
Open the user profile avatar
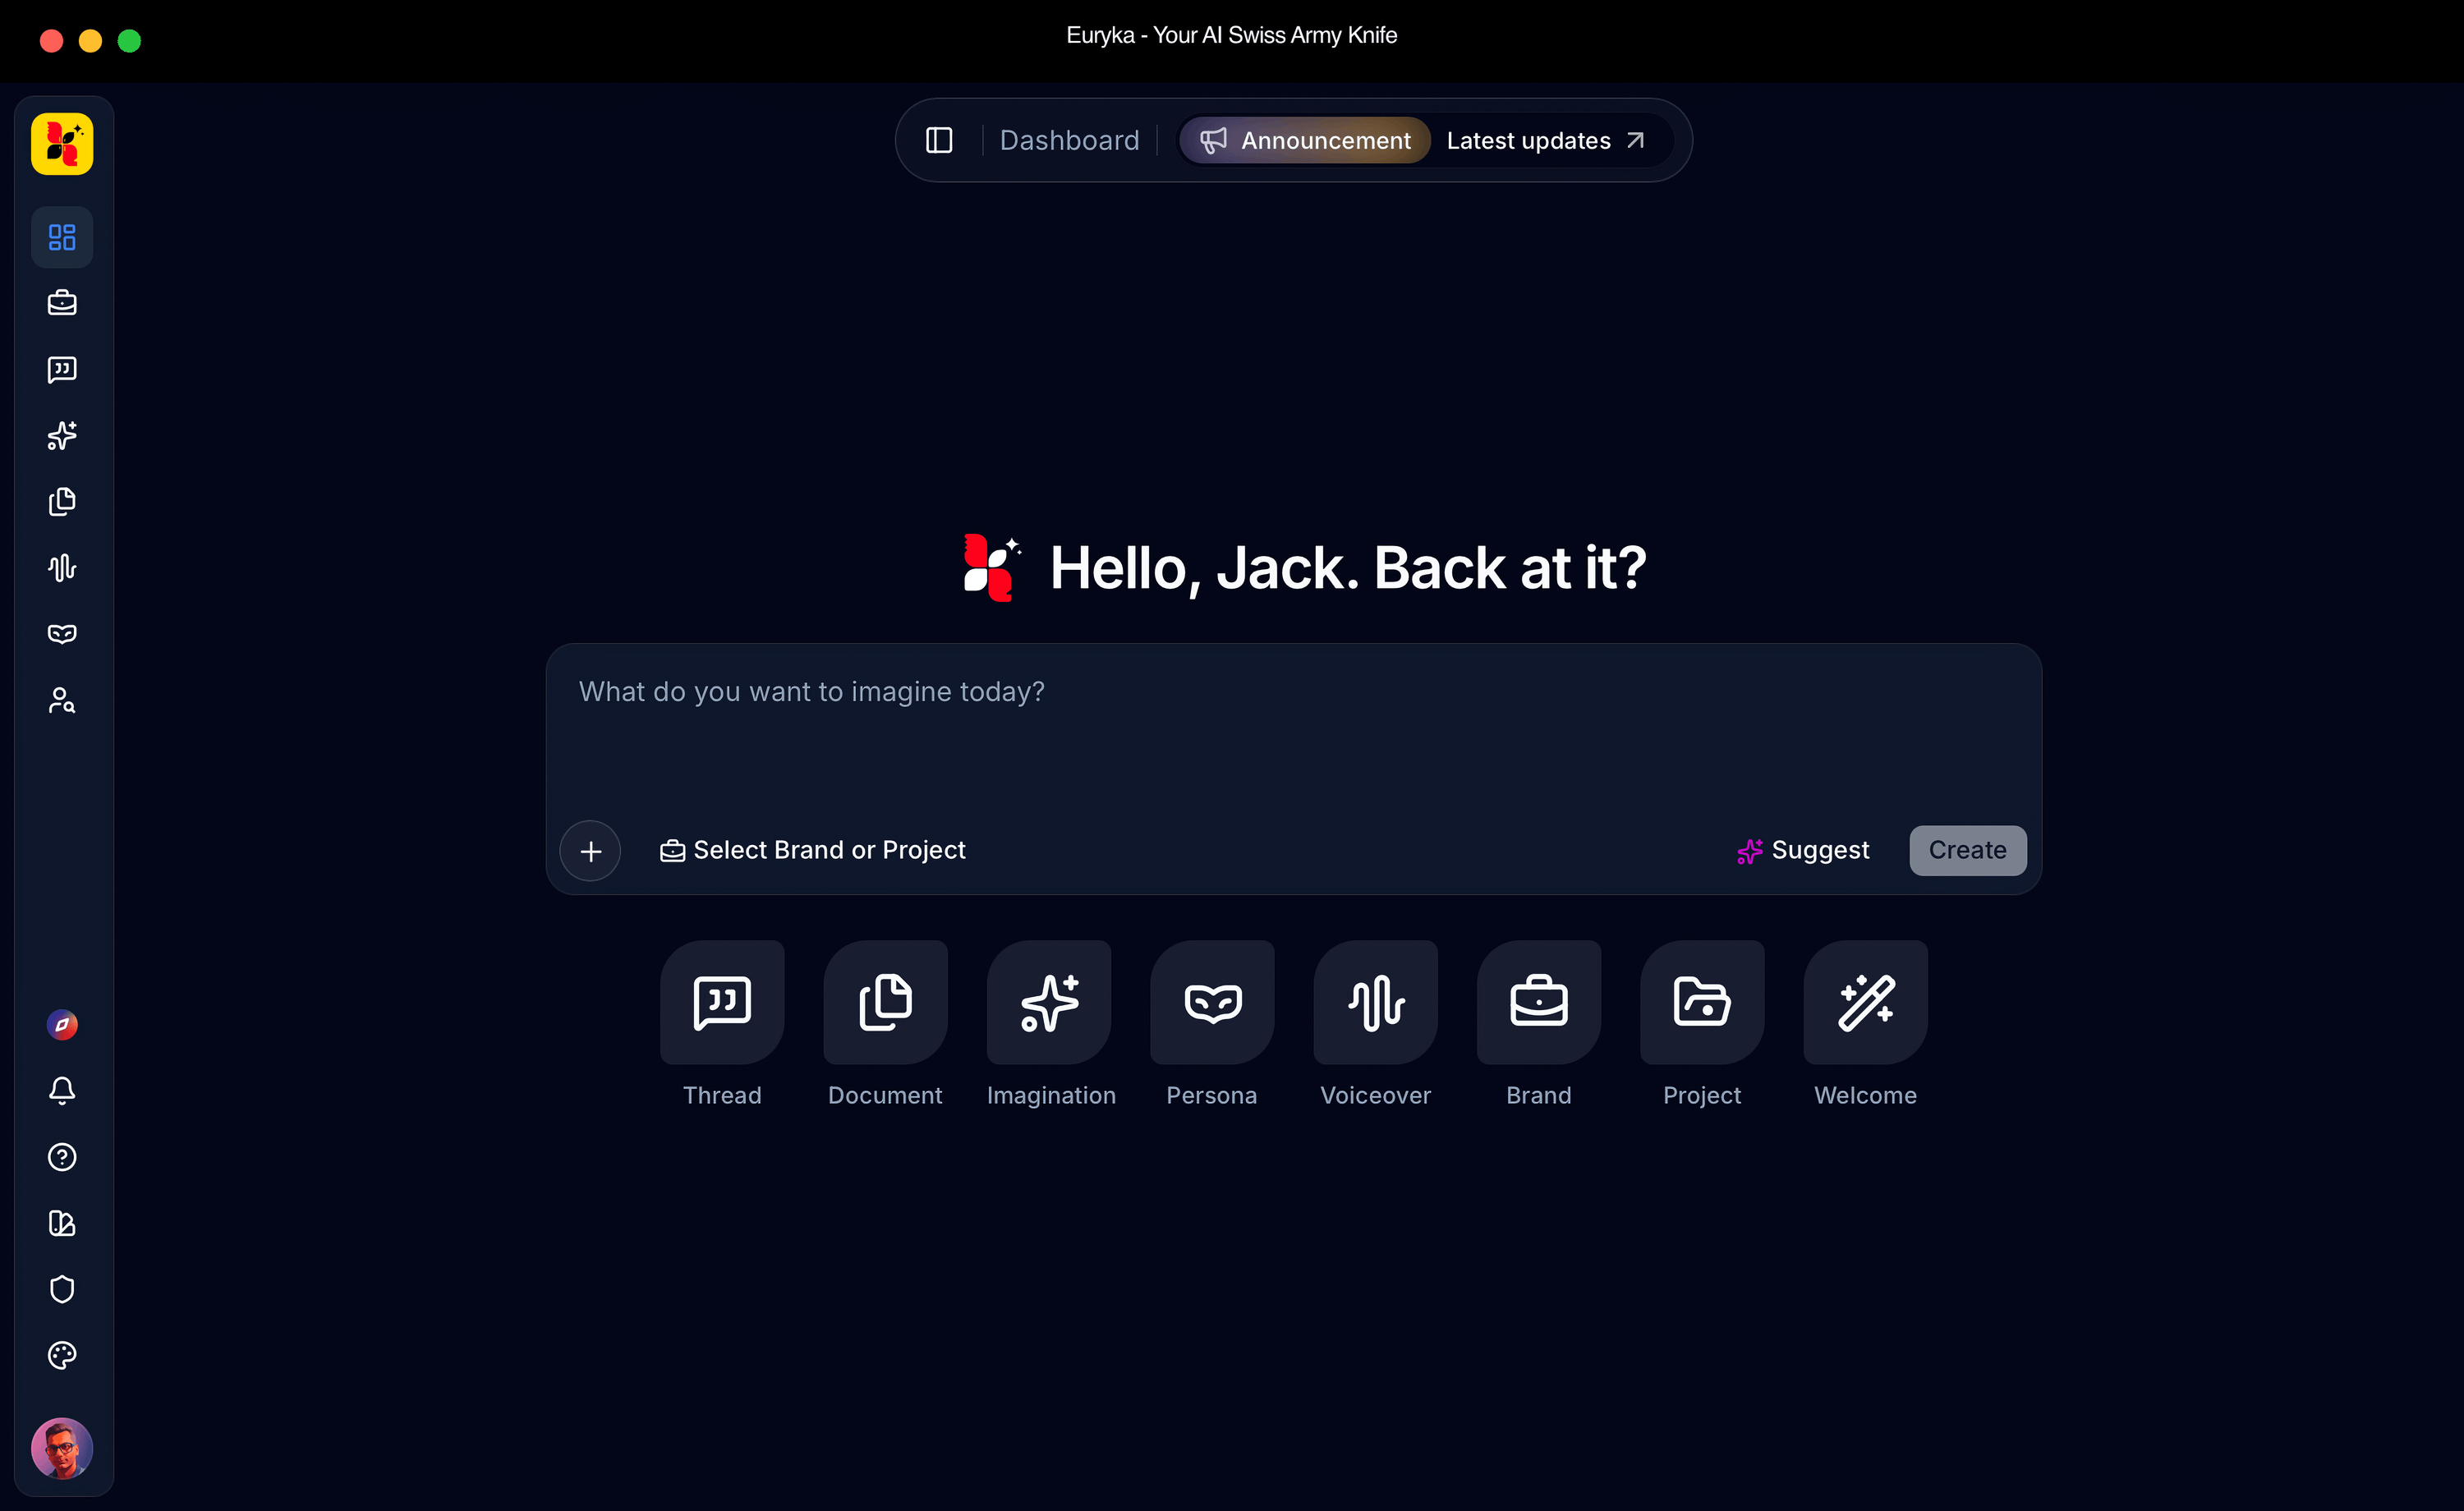point(62,1448)
